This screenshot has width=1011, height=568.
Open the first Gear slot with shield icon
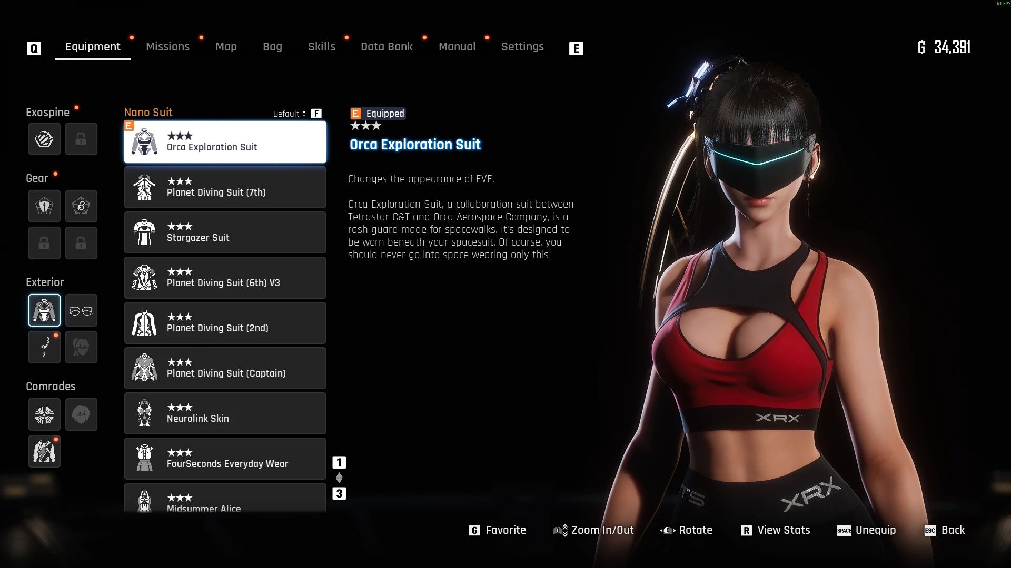coord(44,206)
